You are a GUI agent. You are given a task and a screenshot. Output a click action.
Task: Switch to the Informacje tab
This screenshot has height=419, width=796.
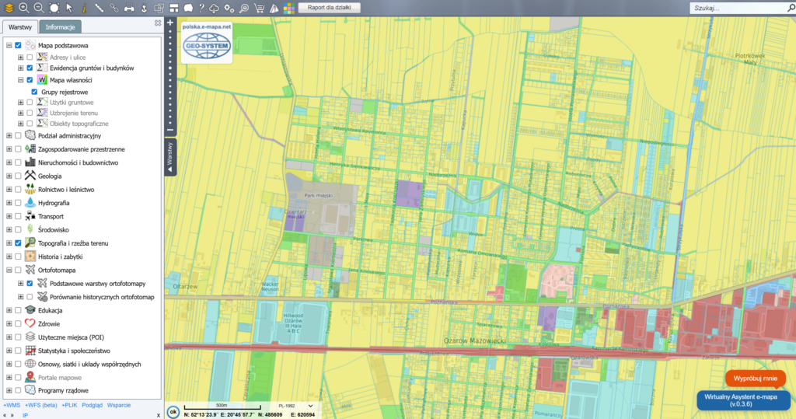click(x=60, y=27)
